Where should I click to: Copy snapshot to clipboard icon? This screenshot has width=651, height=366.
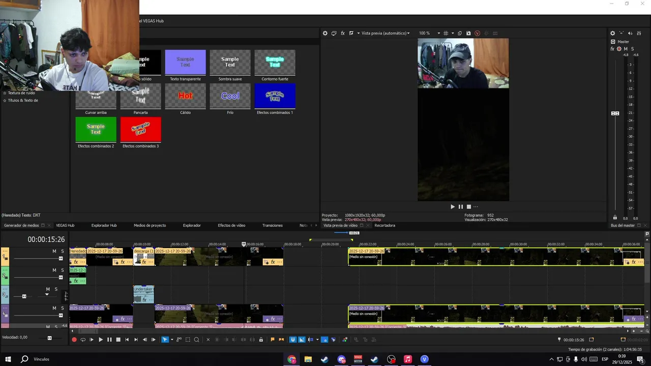(x=460, y=33)
